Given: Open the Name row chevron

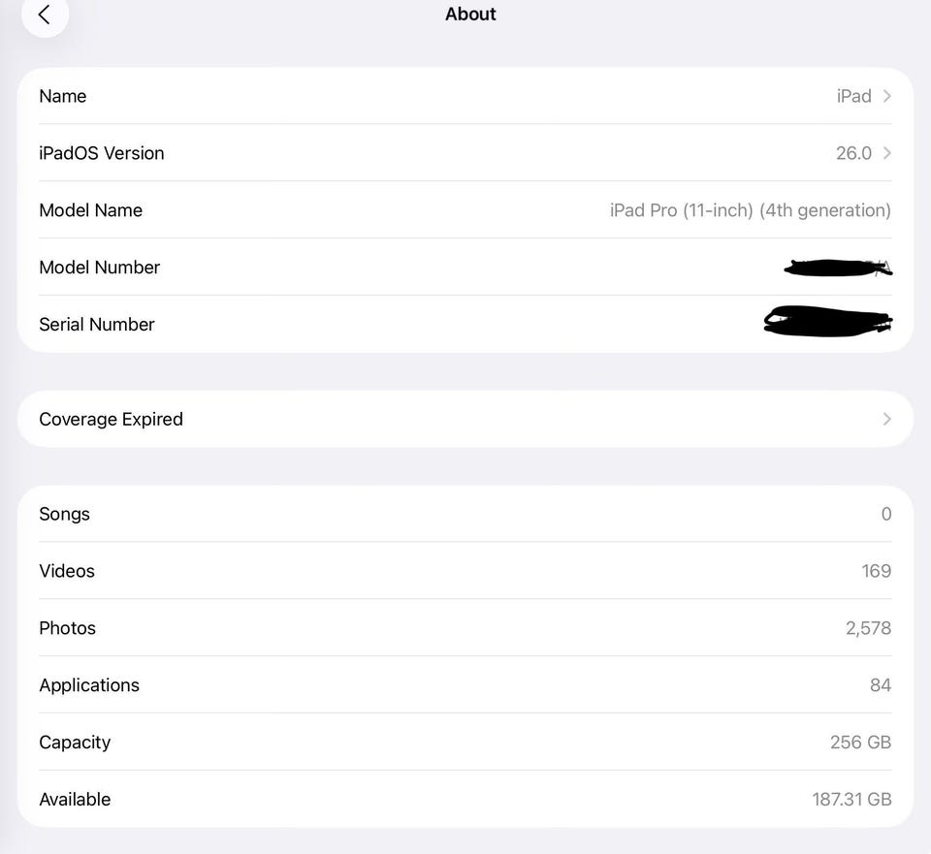Looking at the screenshot, I should point(887,96).
